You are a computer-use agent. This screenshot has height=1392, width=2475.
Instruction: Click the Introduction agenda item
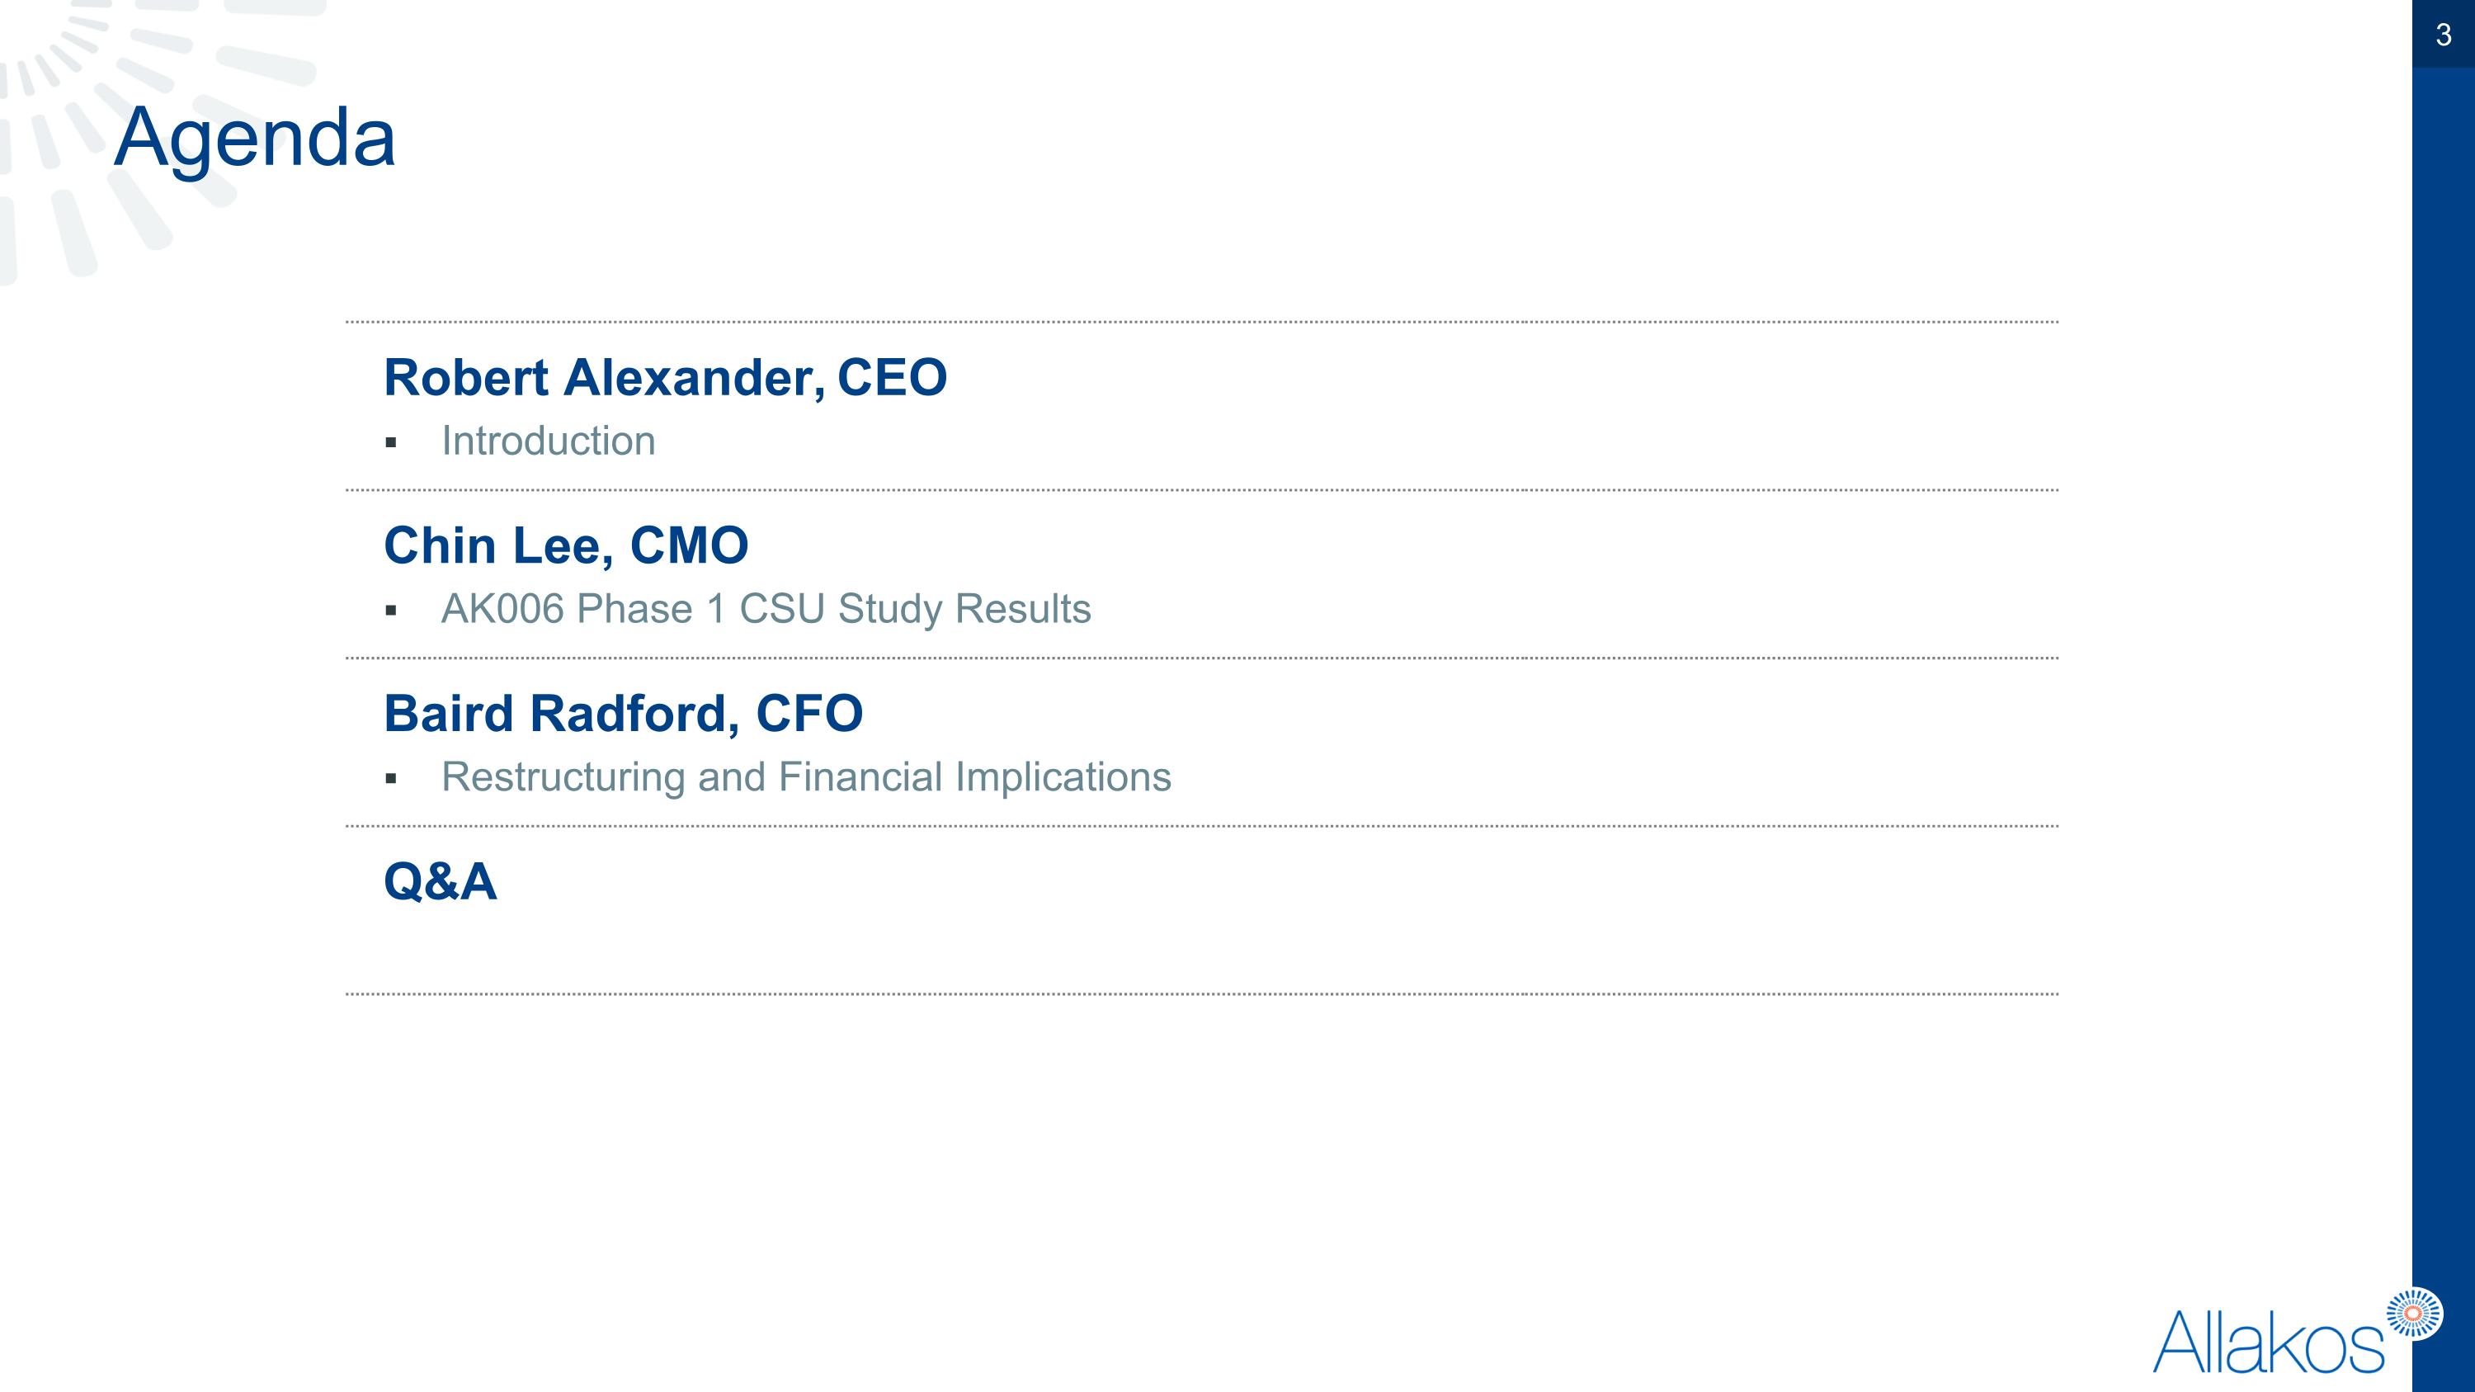tap(549, 441)
